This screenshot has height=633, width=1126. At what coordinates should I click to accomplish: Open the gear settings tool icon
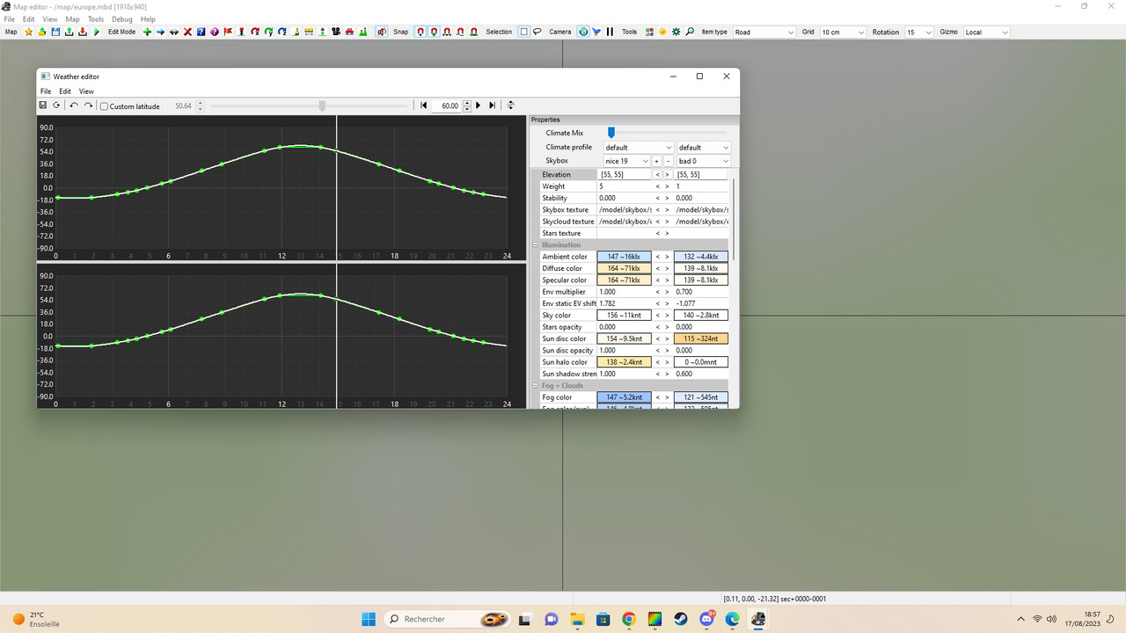pyautogui.click(x=676, y=32)
